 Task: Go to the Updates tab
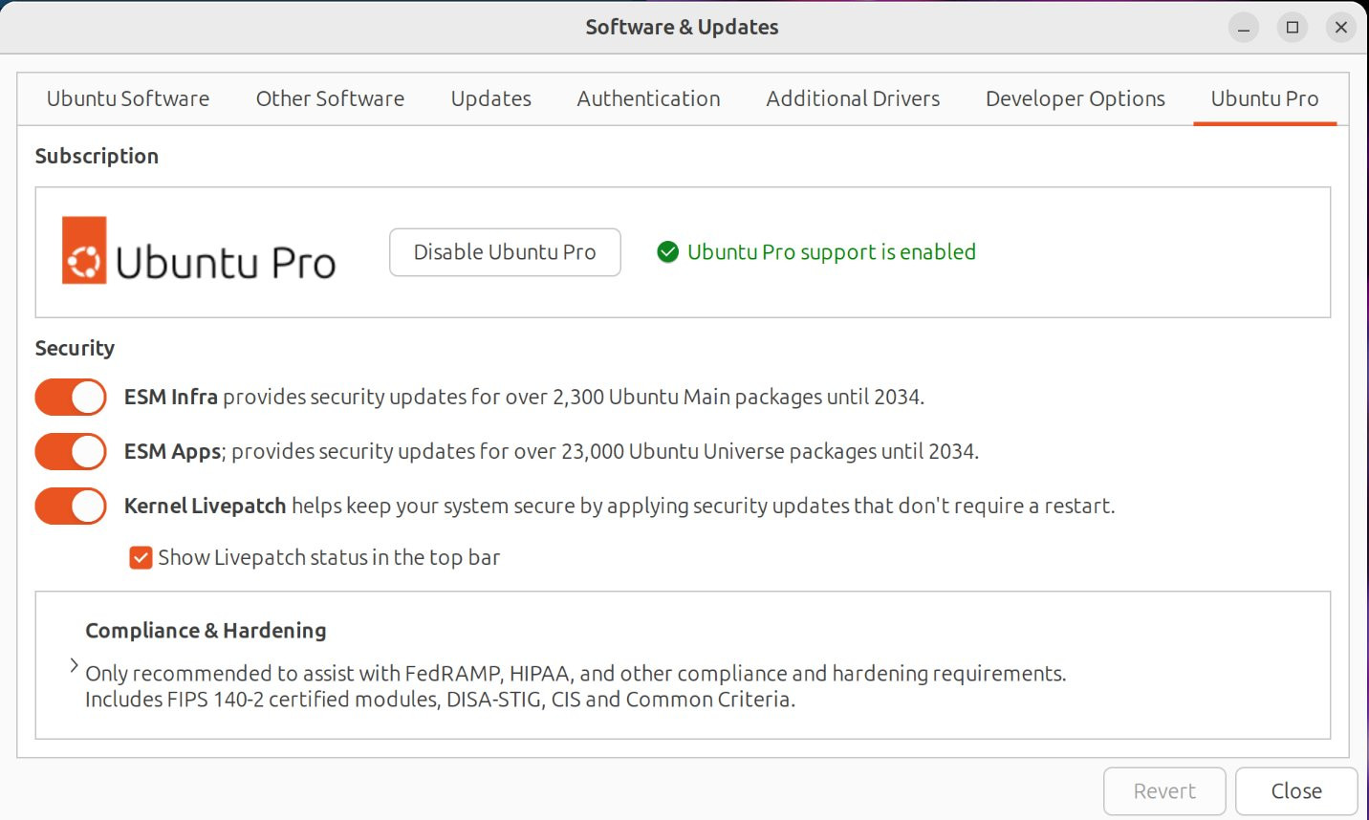tap(490, 98)
